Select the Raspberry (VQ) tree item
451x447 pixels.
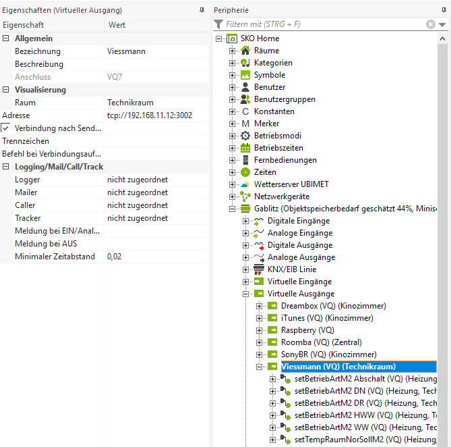[x=307, y=330]
